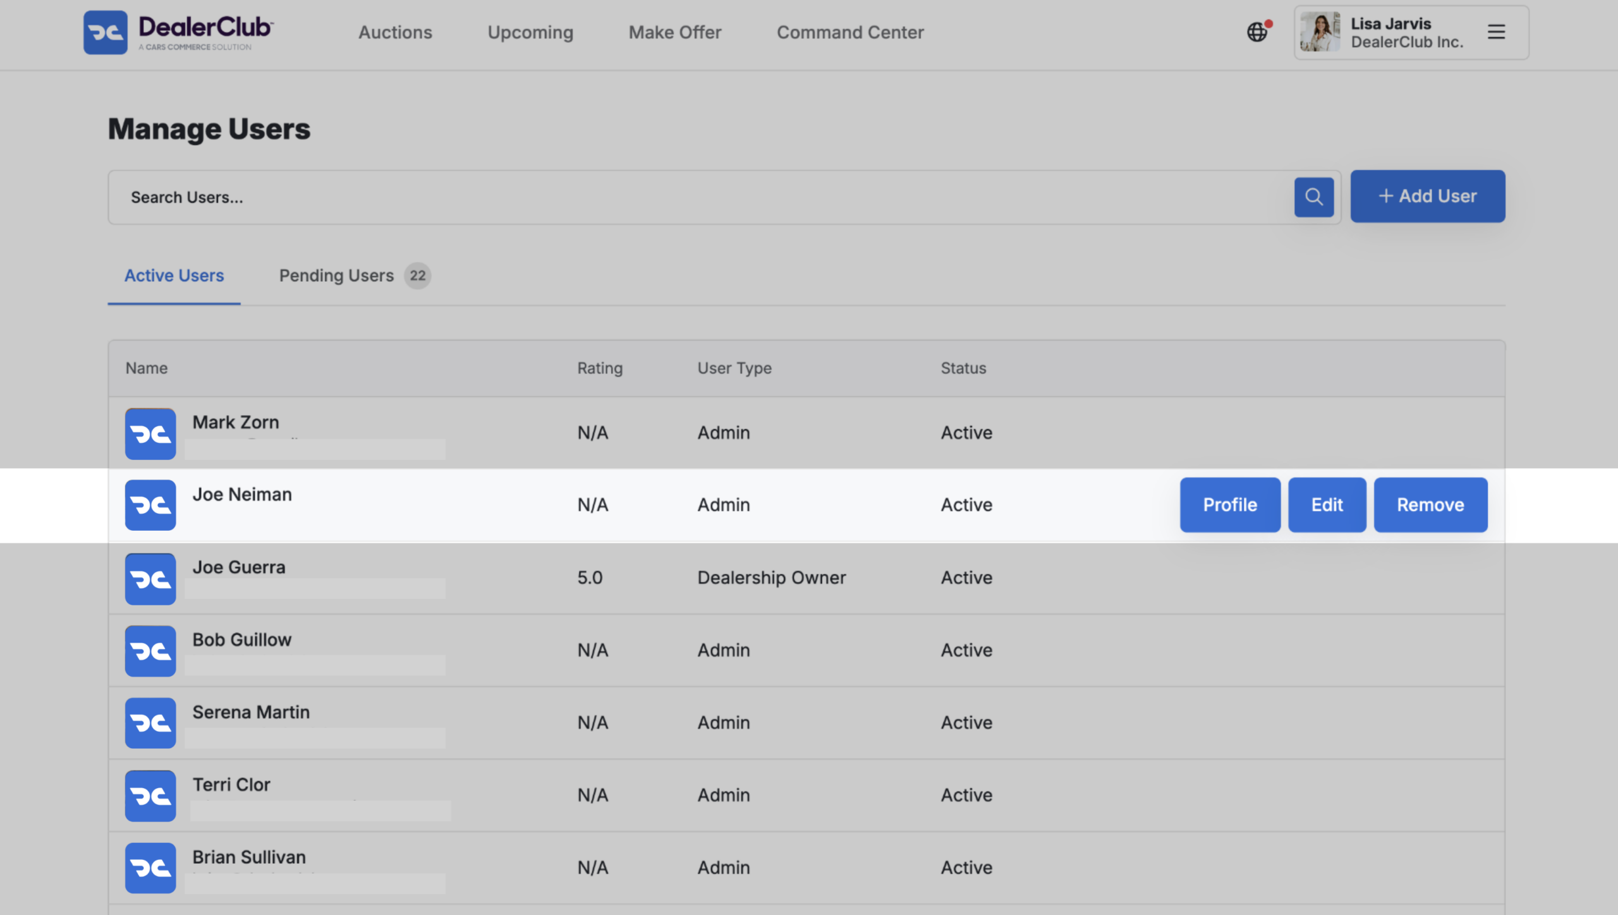Select the Active Users tab
Viewport: 1618px width, 915px height.
point(174,276)
